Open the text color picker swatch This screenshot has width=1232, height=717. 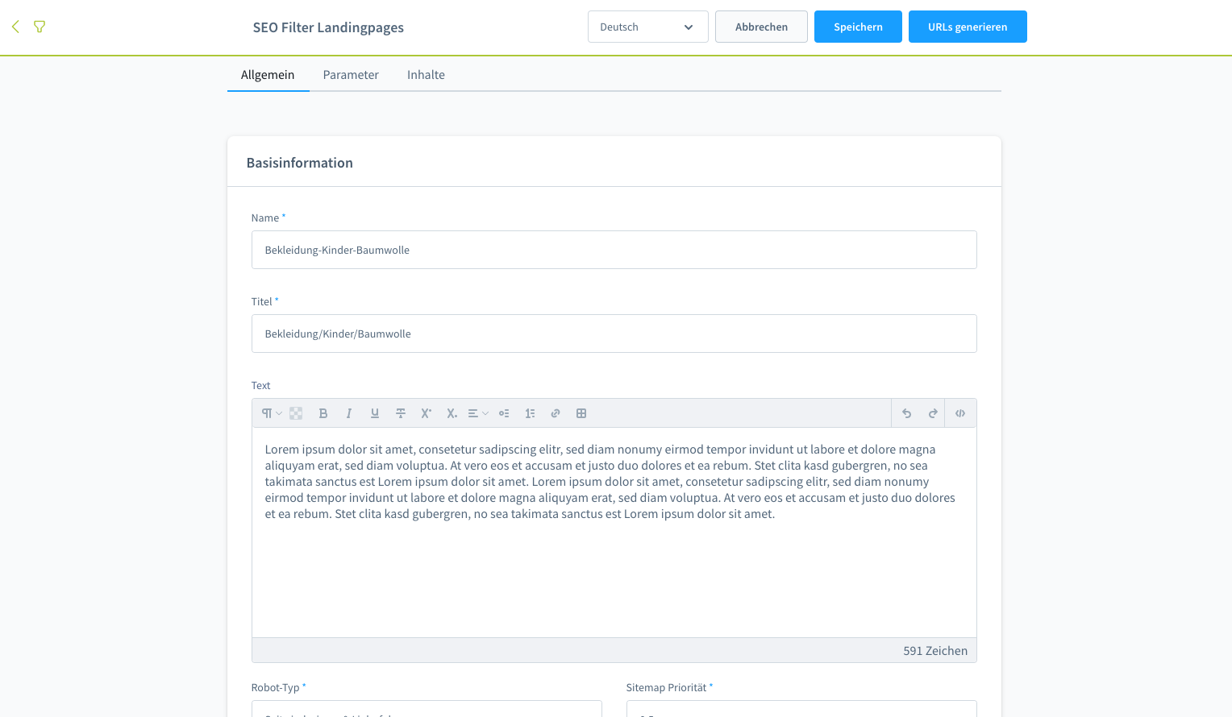tap(296, 413)
